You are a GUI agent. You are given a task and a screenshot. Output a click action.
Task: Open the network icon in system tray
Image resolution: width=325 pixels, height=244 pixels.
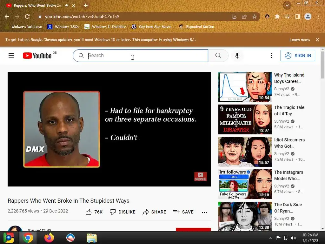click(x=286, y=238)
